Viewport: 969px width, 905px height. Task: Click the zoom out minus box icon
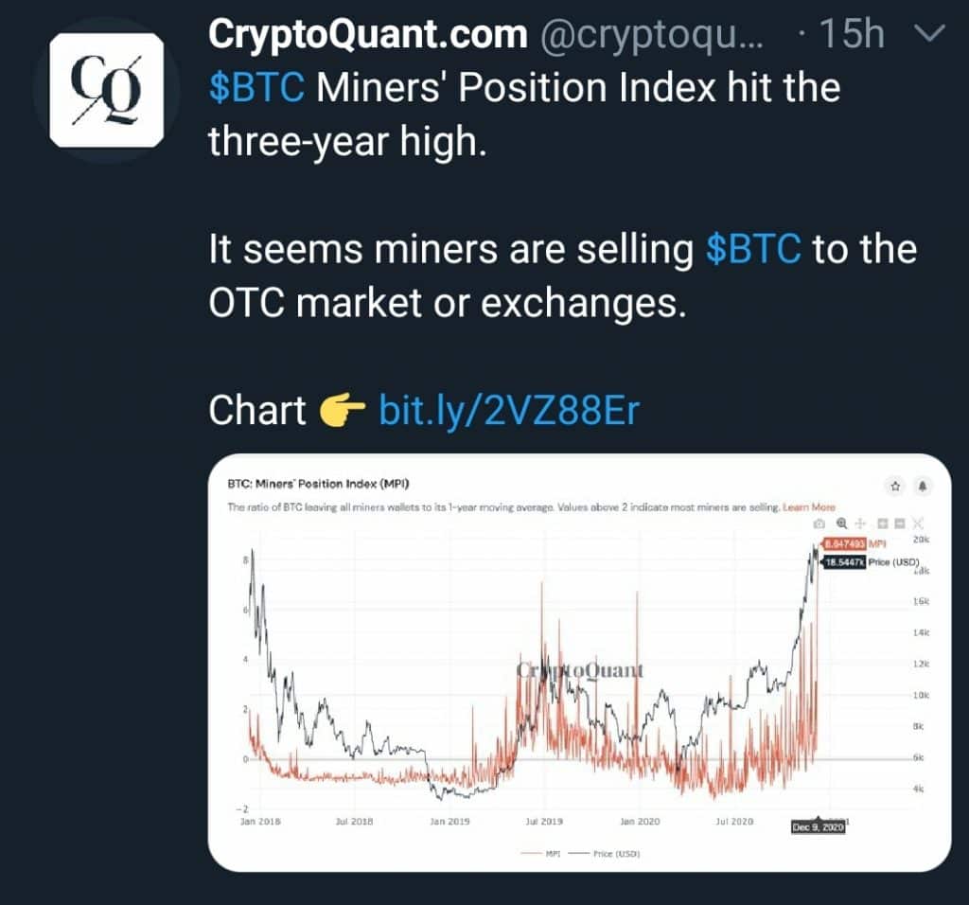900,523
